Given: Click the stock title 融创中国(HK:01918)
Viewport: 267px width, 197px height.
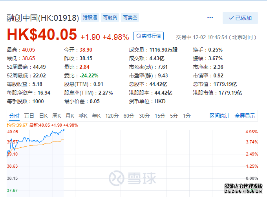Looking at the screenshot, I should tap(43, 18).
